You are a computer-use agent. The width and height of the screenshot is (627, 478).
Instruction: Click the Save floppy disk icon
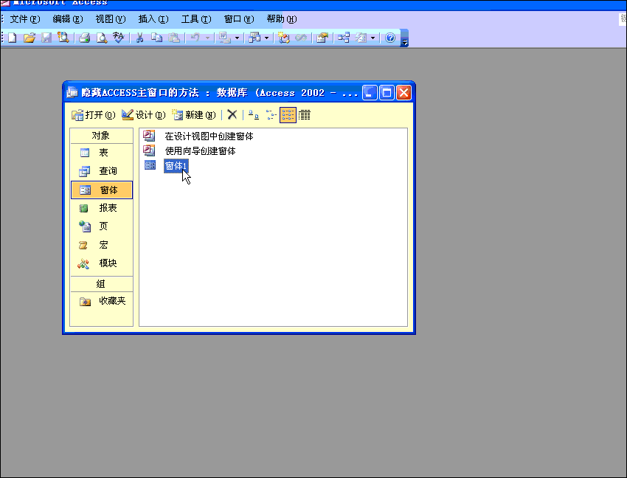click(x=46, y=38)
